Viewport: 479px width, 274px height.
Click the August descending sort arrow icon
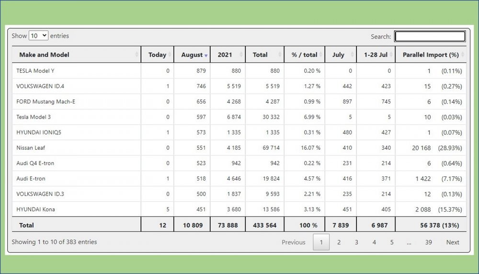206,55
